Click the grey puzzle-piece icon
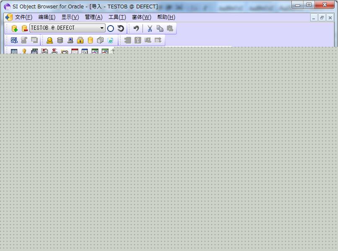 click(127, 40)
